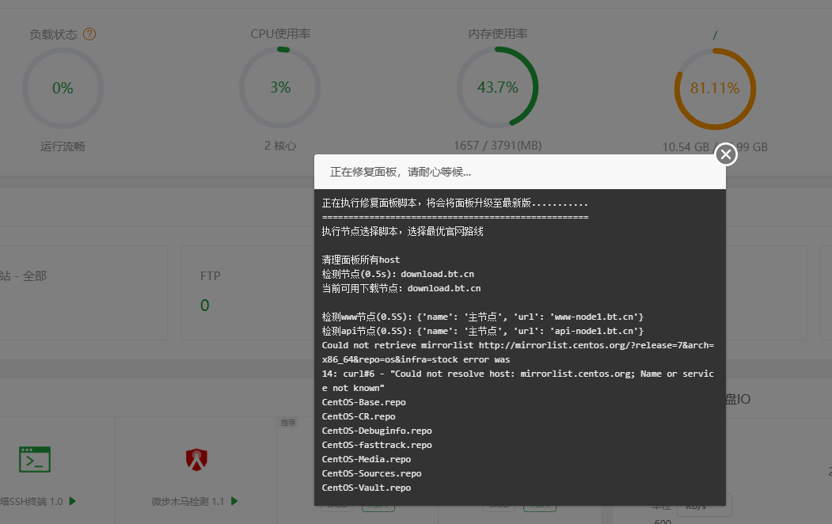Click the 0% load status gauge
The image size is (832, 524).
[63, 88]
